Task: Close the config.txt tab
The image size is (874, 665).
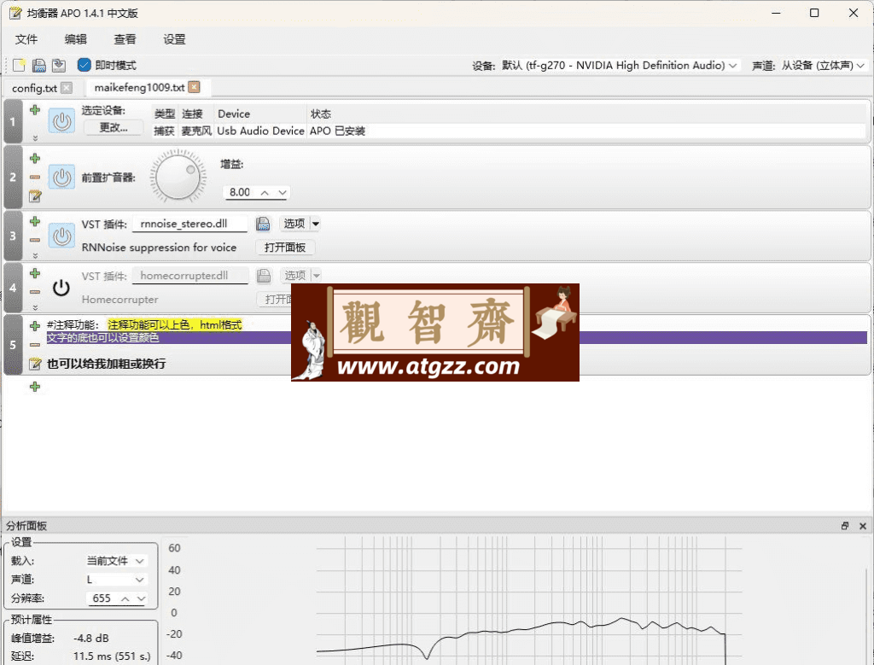Action: pyautogui.click(x=67, y=88)
